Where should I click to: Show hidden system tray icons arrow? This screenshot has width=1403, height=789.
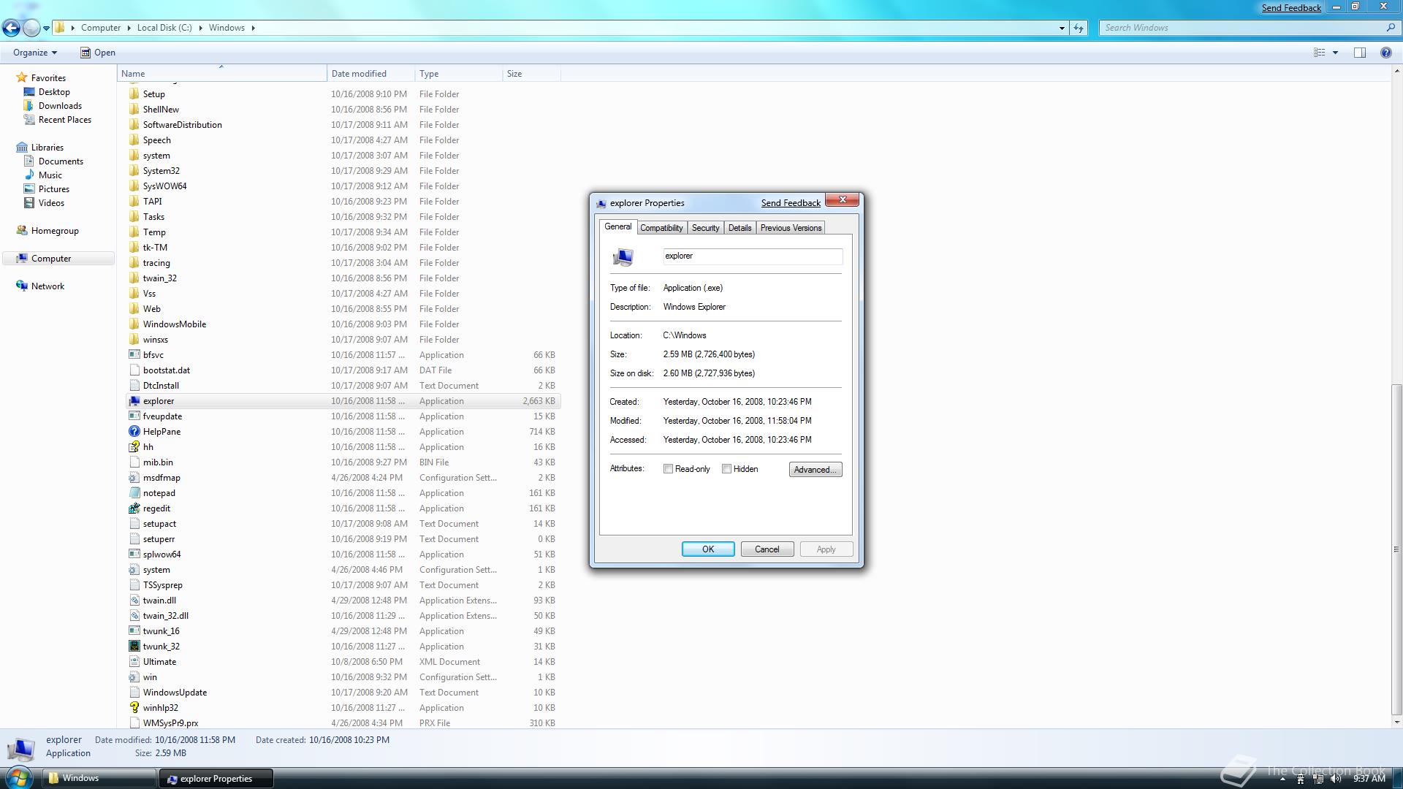(x=1282, y=780)
